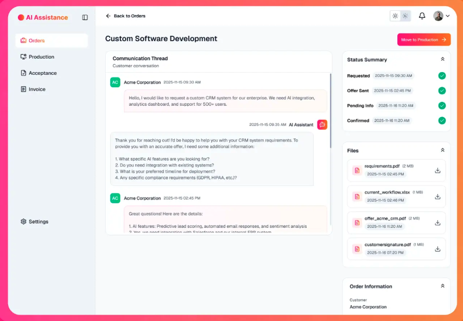Open the notifications bell
The width and height of the screenshot is (463, 321).
[422, 16]
